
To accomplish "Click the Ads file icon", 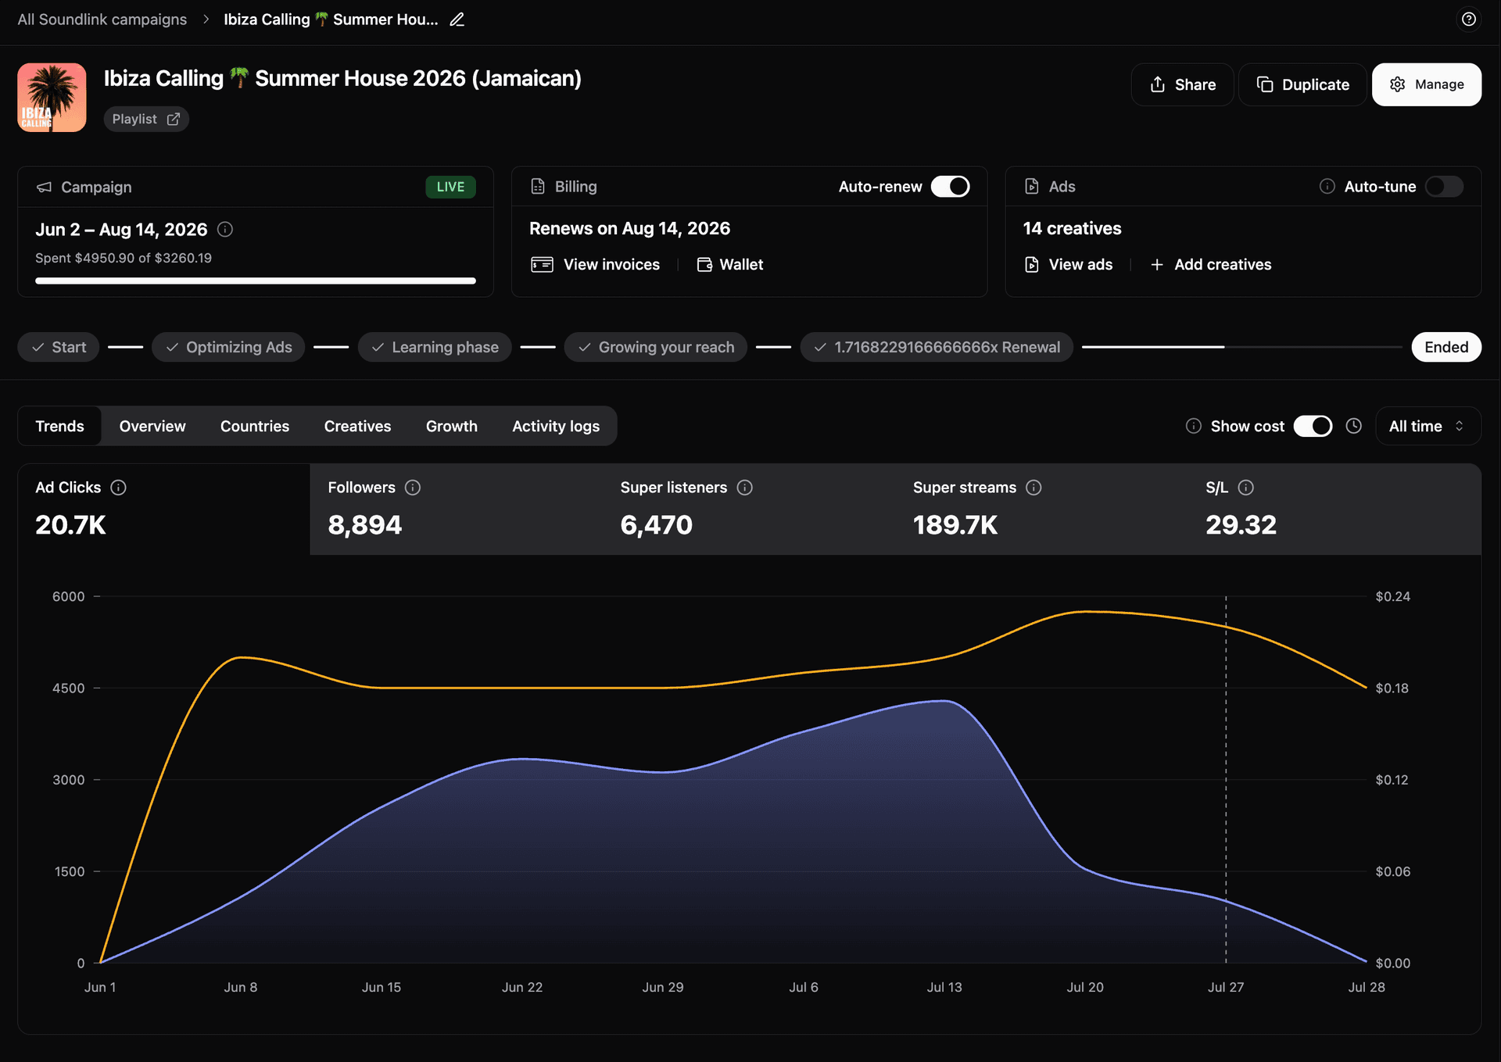I will [1032, 186].
